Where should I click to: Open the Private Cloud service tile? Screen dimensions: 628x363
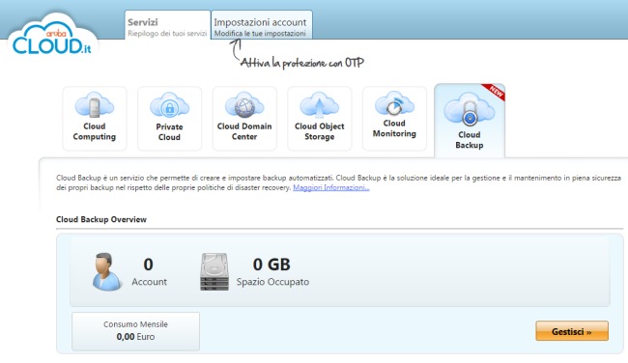(169, 119)
